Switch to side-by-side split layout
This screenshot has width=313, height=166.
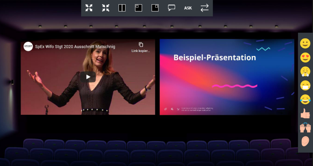122,8
